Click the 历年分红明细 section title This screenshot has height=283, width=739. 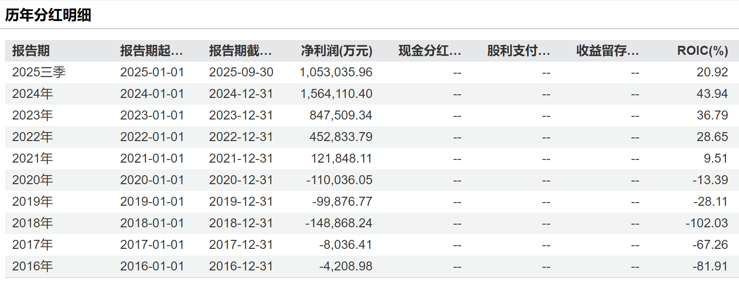pos(48,15)
